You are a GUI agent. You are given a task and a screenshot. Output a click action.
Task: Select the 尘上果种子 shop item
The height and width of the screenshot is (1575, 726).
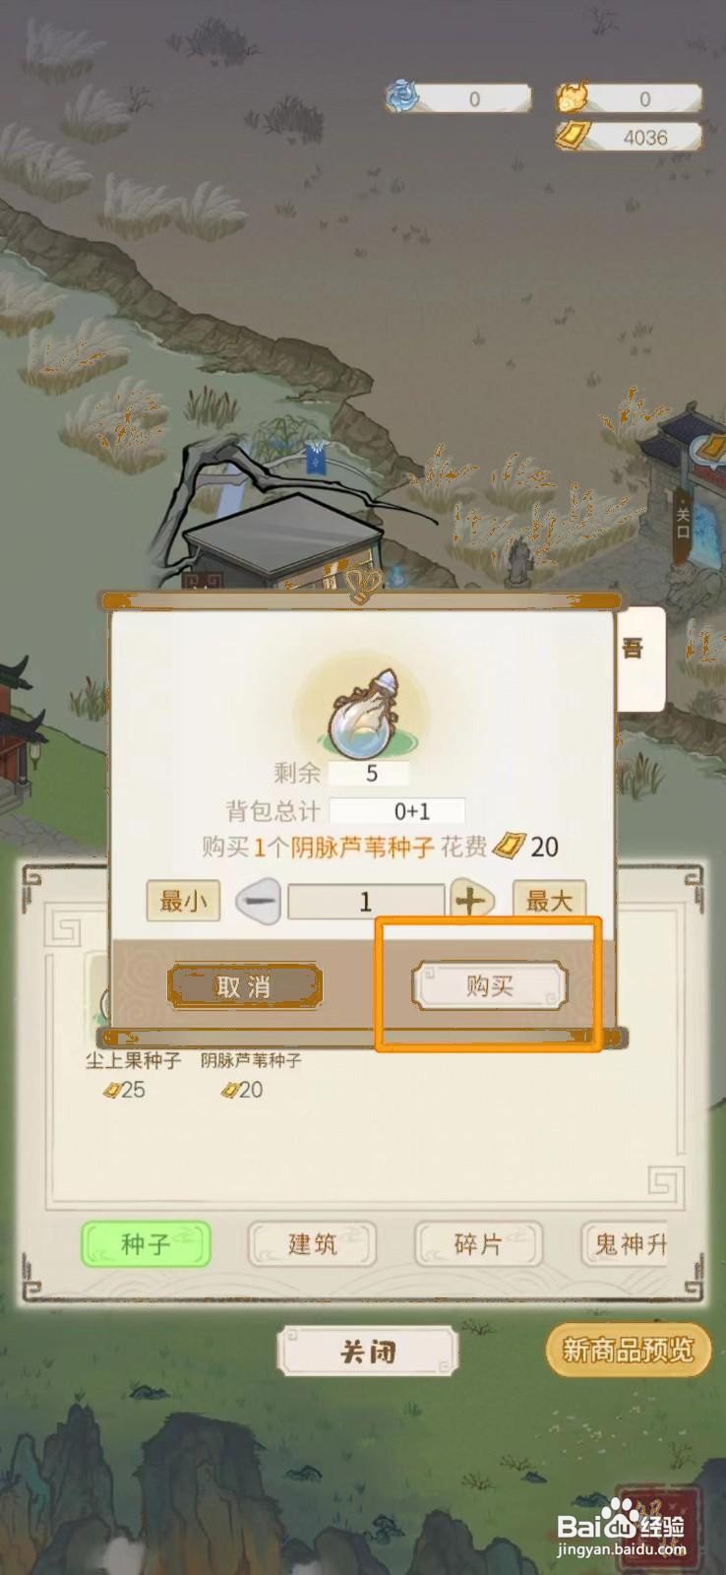point(133,1073)
